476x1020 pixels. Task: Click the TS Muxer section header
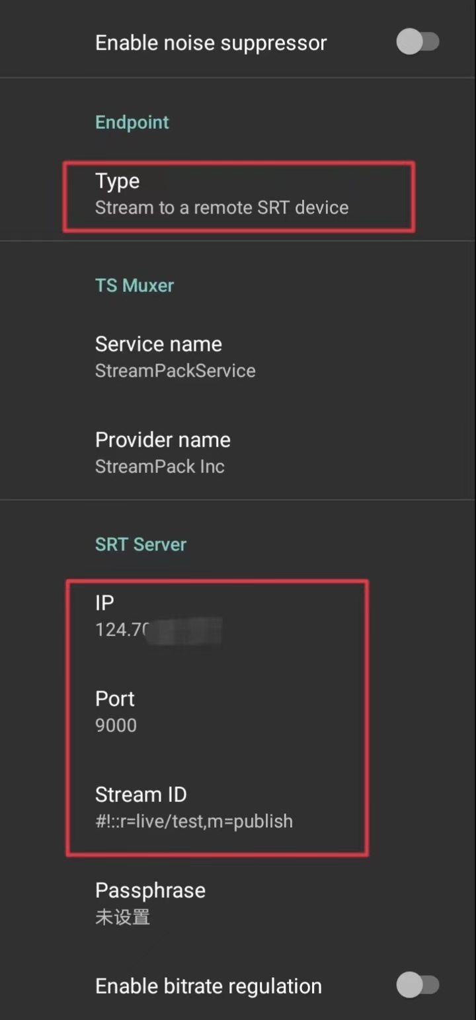click(134, 285)
